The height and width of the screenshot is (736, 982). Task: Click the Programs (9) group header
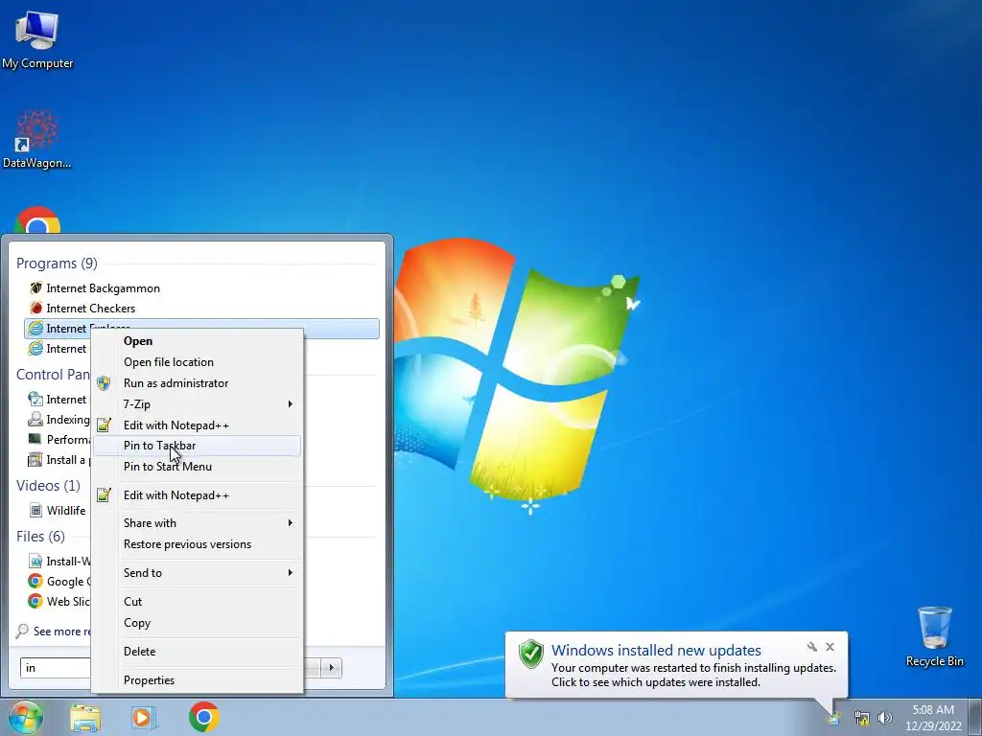pyautogui.click(x=57, y=264)
